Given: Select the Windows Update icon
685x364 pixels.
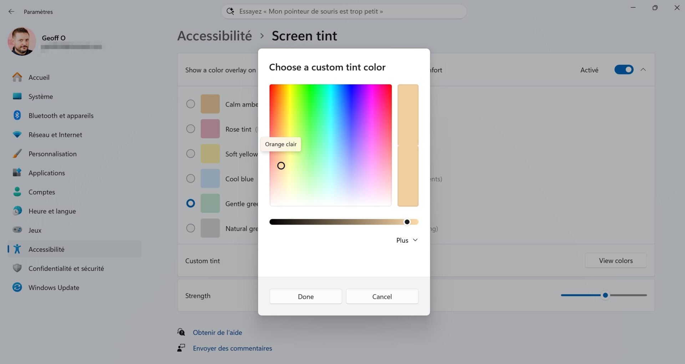Looking at the screenshot, I should click(17, 287).
